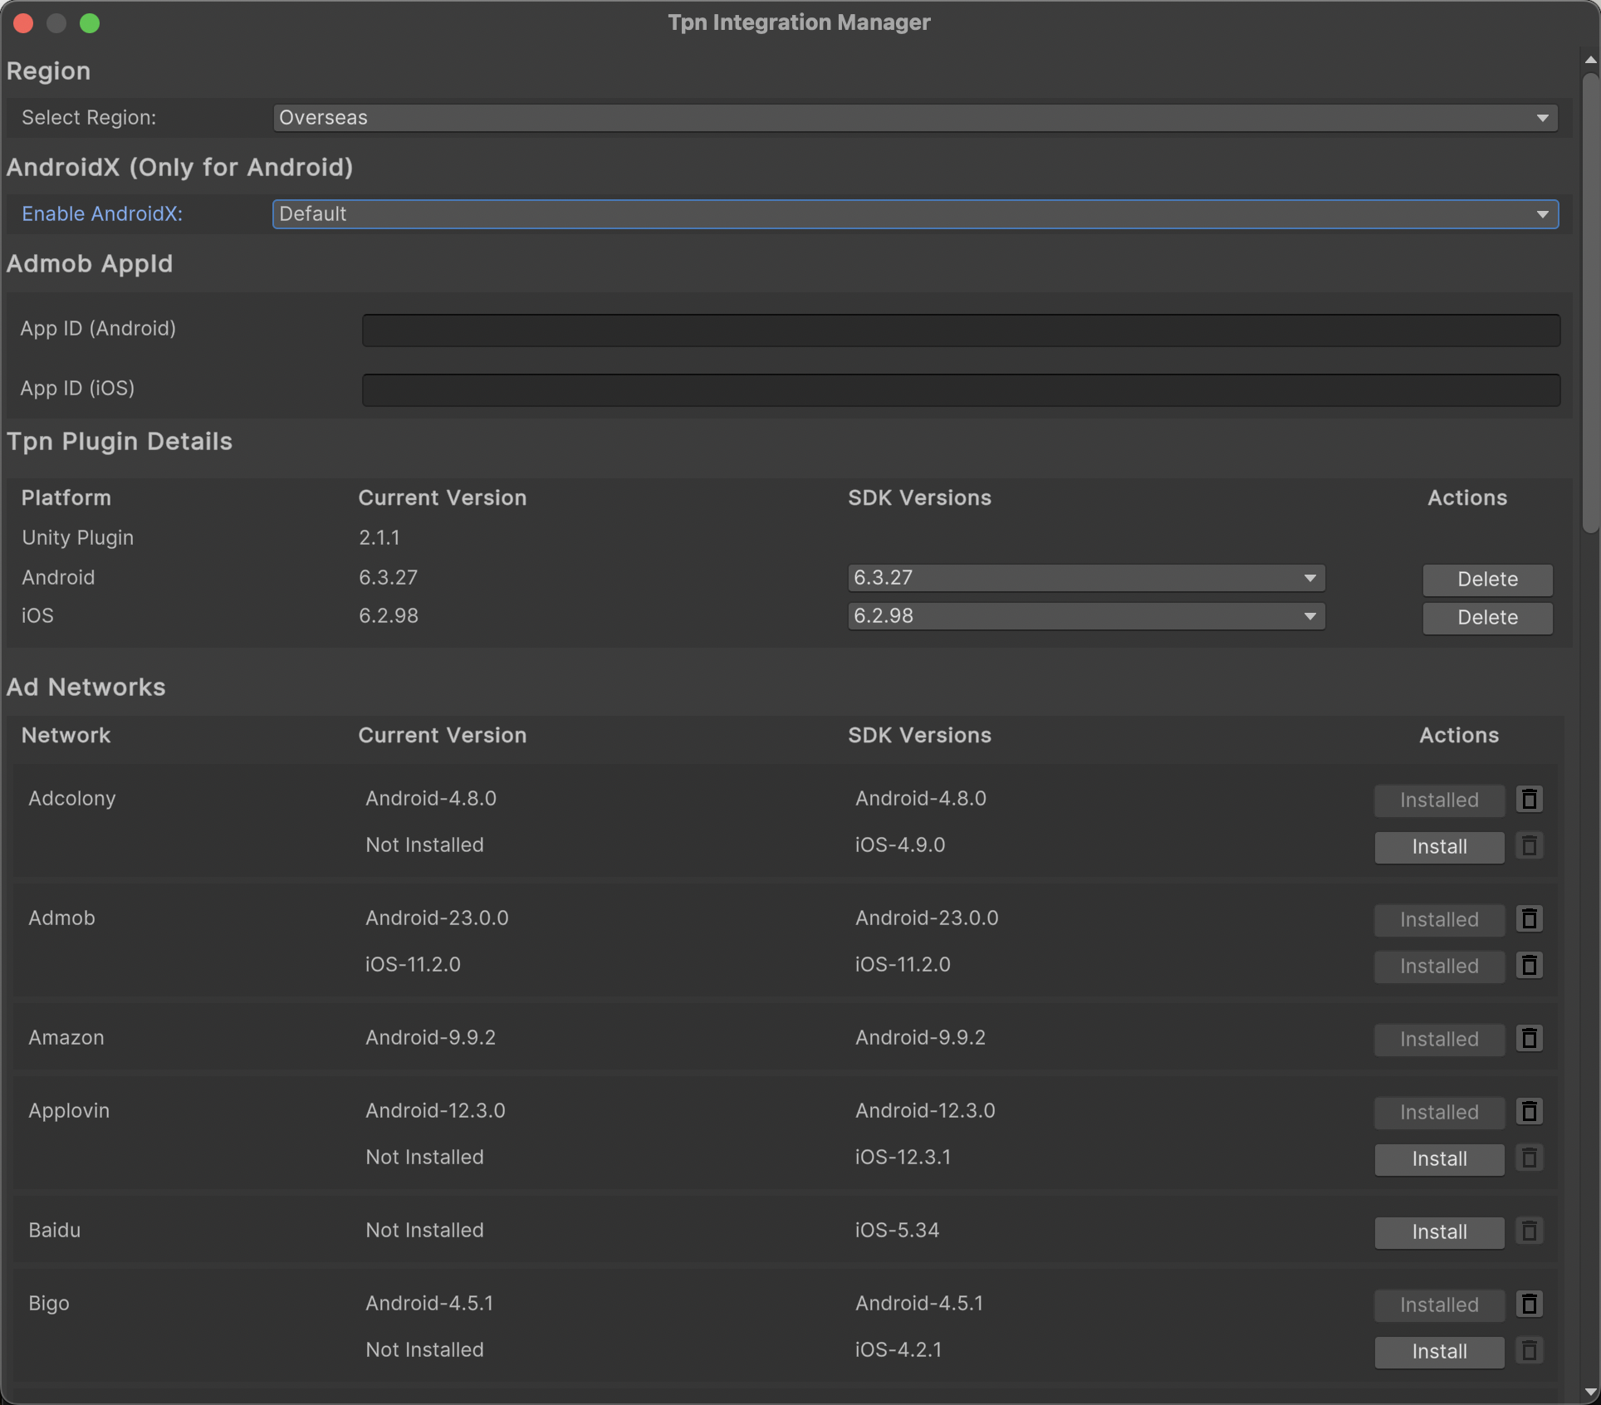Expand the Enable AndroidX dropdown
1601x1405 pixels.
click(x=914, y=214)
